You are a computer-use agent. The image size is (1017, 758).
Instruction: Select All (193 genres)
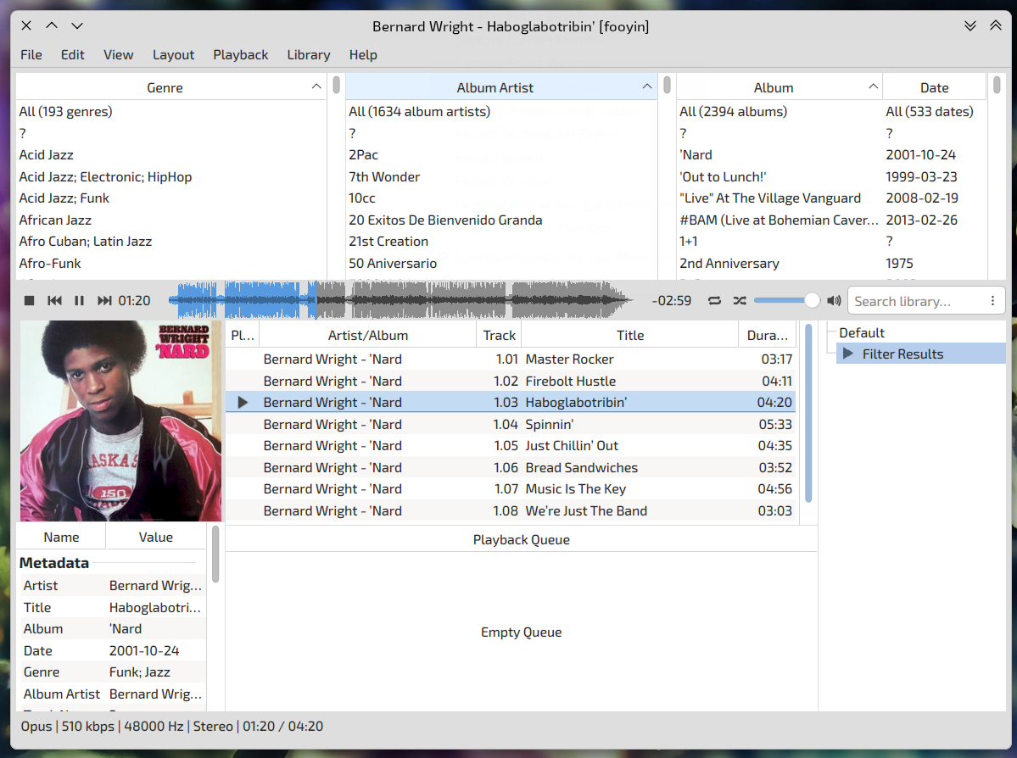click(170, 112)
